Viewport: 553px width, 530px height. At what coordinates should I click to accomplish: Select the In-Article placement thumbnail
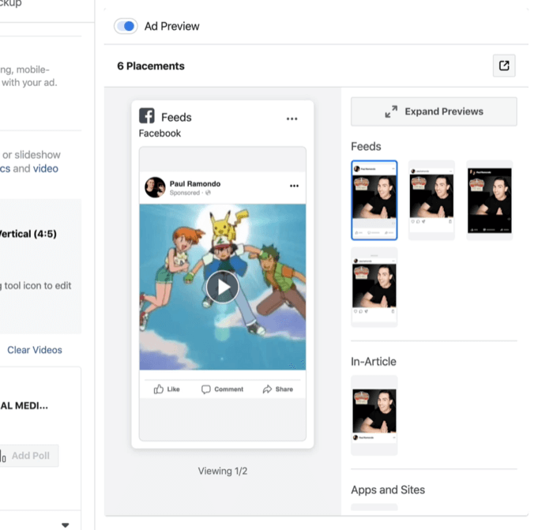[x=374, y=415]
